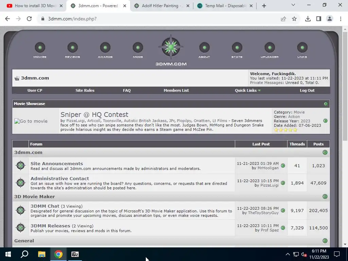Open the Site Announcements forum link
Screen dimensions: 348x261
coord(57,163)
